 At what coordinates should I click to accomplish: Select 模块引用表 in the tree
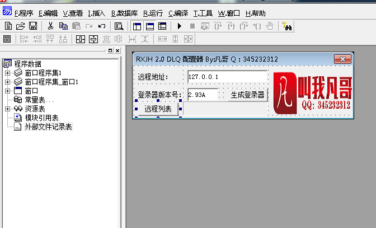point(41,118)
